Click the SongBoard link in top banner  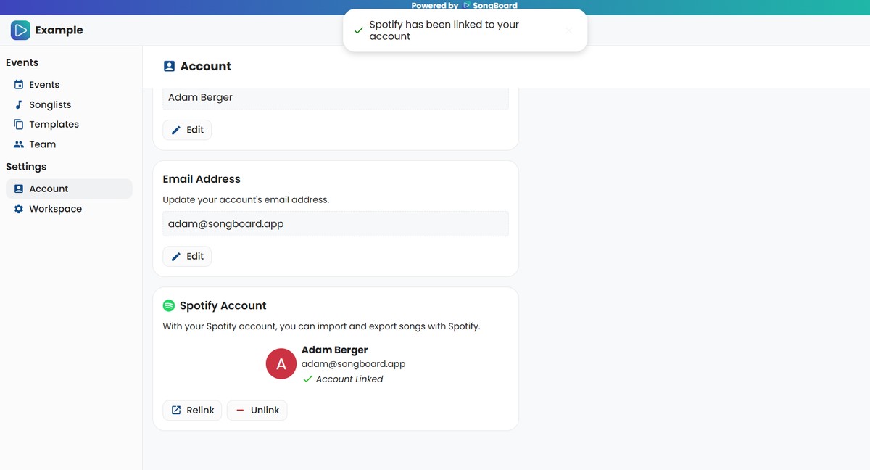[x=490, y=5]
